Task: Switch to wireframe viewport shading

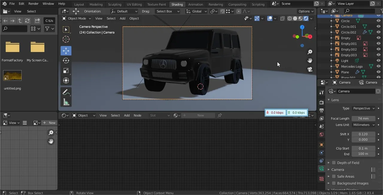Action: click(x=290, y=19)
